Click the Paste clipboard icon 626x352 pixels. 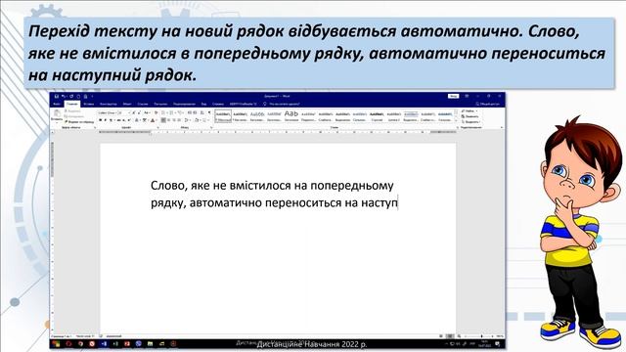pyautogui.click(x=57, y=113)
